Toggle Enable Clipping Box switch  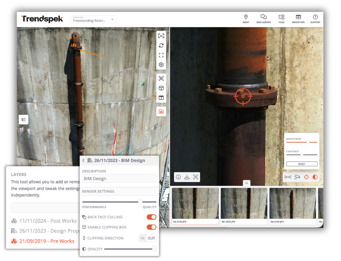(x=151, y=227)
